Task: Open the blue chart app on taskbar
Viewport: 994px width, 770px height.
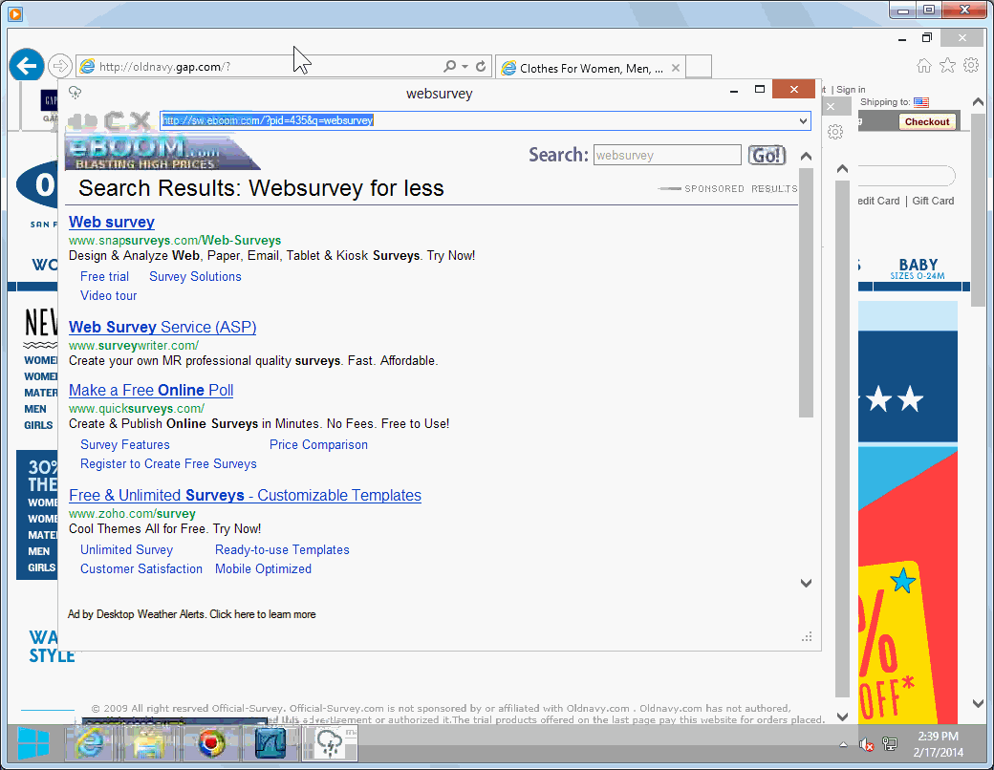Action: (x=270, y=742)
